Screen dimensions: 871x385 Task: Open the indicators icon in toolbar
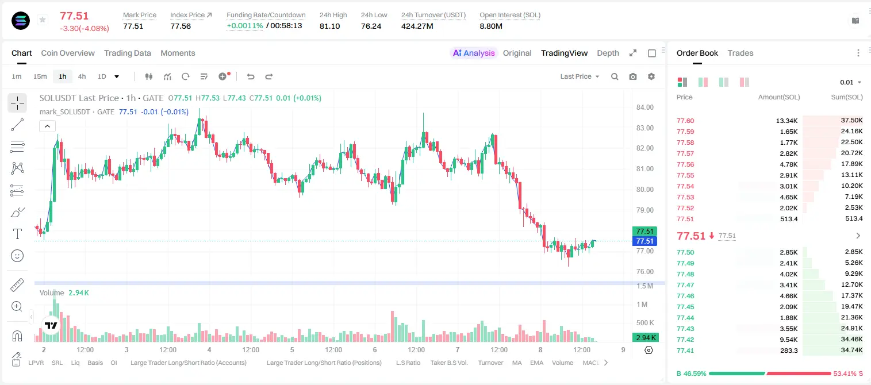click(167, 76)
